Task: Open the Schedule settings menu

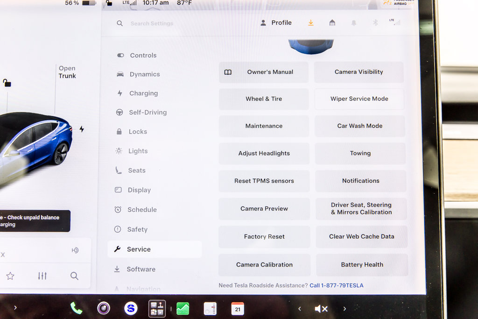Action: point(135,210)
